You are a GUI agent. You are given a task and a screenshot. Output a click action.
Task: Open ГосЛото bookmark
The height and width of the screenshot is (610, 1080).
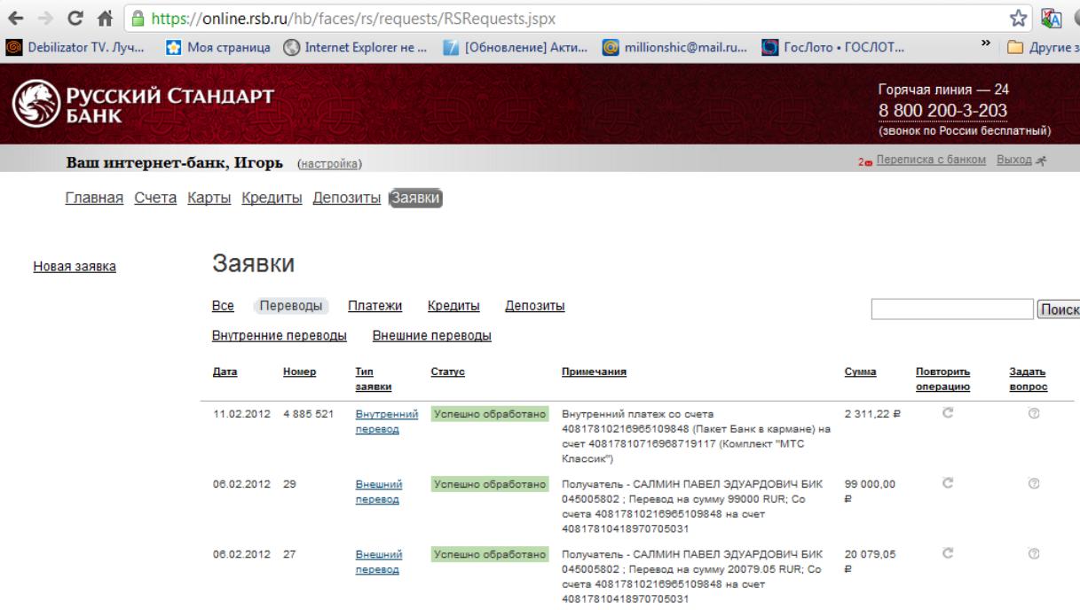click(834, 47)
